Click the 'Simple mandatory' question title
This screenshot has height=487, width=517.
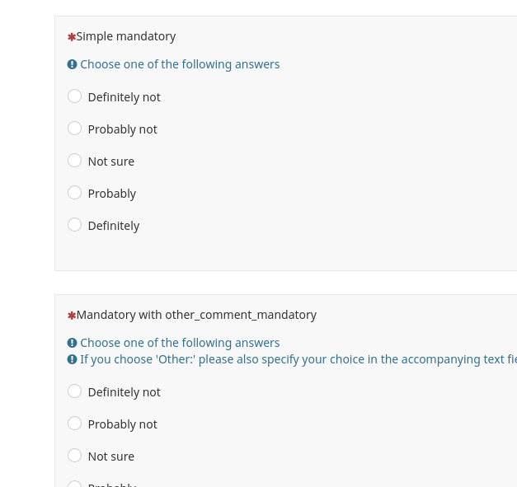click(126, 36)
